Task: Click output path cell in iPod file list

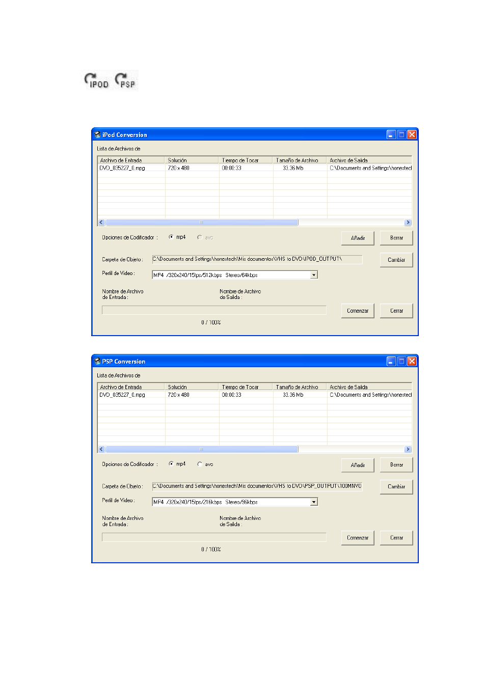Action: (x=370, y=168)
